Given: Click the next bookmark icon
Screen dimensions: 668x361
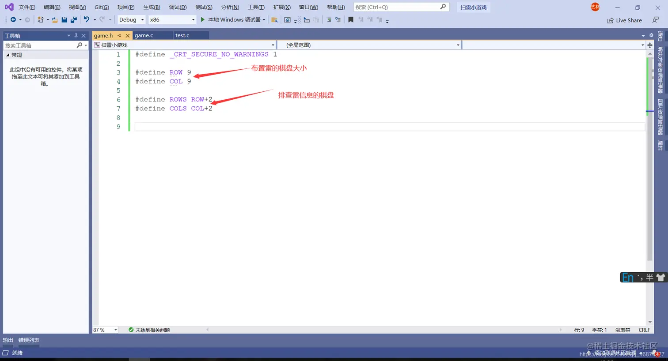Looking at the screenshot, I should [x=370, y=19].
